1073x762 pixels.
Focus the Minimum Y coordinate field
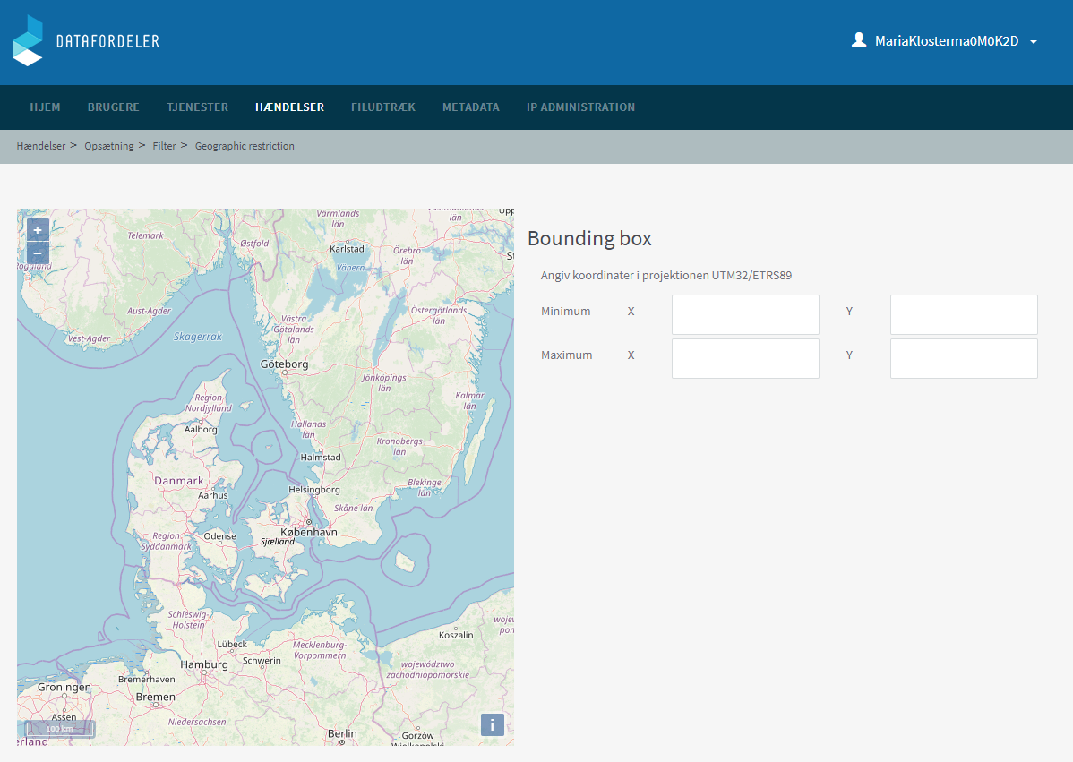[964, 315]
